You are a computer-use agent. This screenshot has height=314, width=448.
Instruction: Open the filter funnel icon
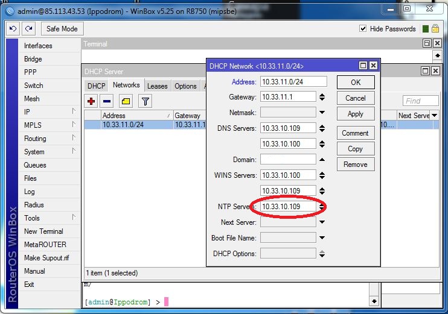145,101
